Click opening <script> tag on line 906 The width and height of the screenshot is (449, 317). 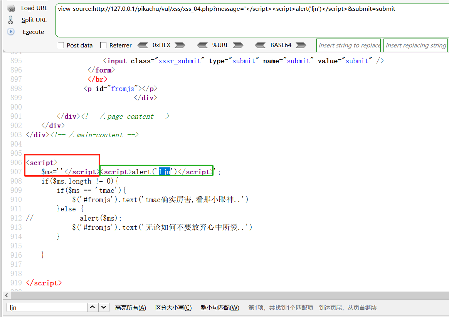(42, 162)
